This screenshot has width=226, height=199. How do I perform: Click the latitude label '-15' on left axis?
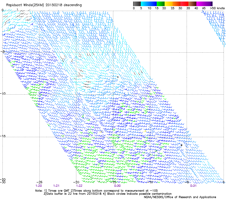coord(3,136)
